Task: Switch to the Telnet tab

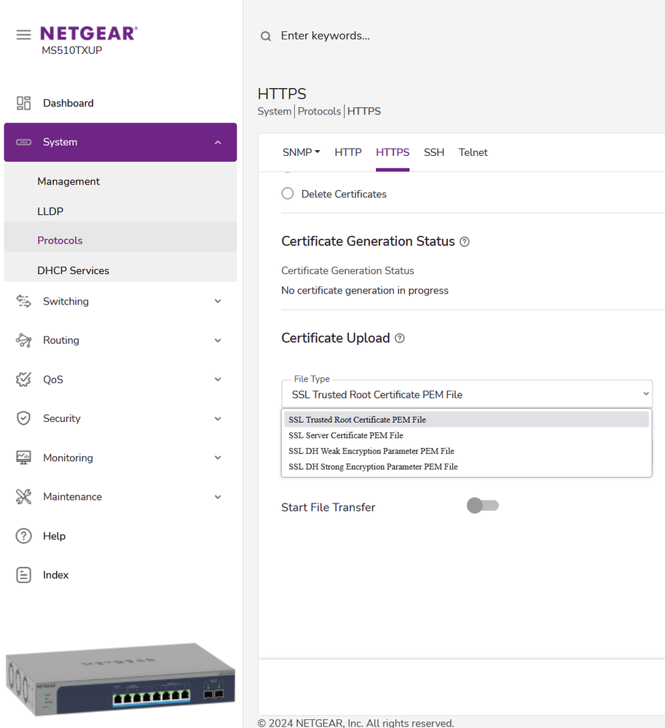Action: pos(473,152)
